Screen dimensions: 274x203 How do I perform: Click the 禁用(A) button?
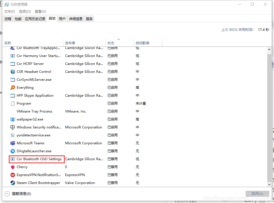257,194
